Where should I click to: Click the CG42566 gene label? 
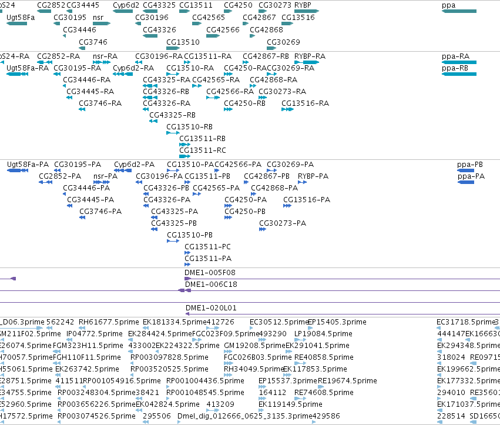coord(223,29)
